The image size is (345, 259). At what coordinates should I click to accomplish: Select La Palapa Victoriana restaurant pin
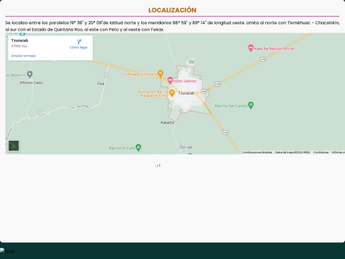click(160, 74)
